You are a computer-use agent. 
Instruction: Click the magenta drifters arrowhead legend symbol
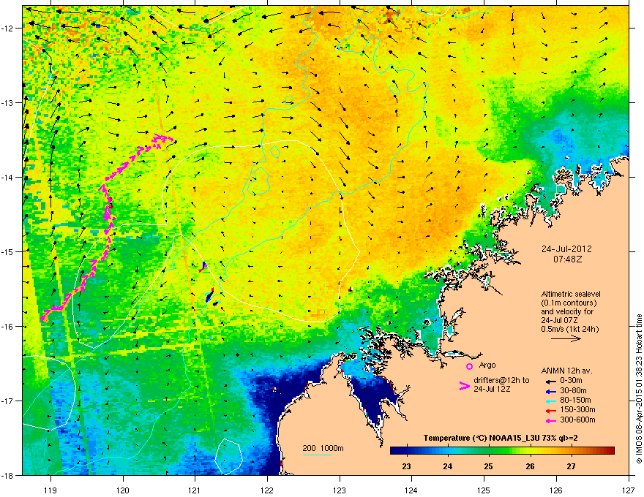[x=464, y=386]
